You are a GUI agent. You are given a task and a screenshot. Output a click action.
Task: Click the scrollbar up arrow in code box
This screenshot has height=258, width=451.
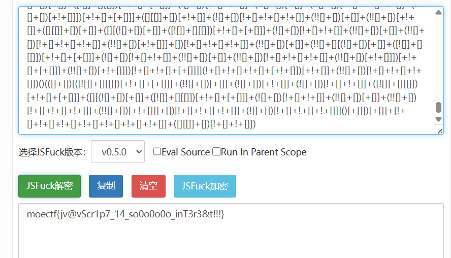pyautogui.click(x=439, y=11)
